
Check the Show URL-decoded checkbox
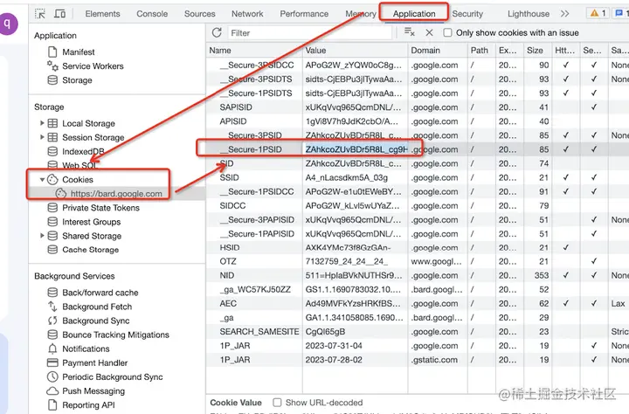point(277,403)
